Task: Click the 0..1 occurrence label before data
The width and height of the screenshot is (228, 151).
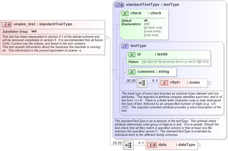Action: pyautogui.click(x=141, y=143)
